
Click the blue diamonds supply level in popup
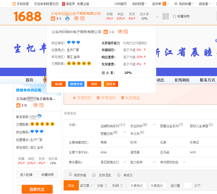click(x=74, y=42)
